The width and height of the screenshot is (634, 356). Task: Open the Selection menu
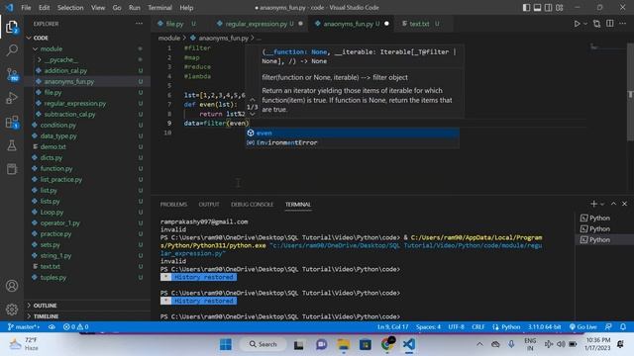(x=70, y=8)
